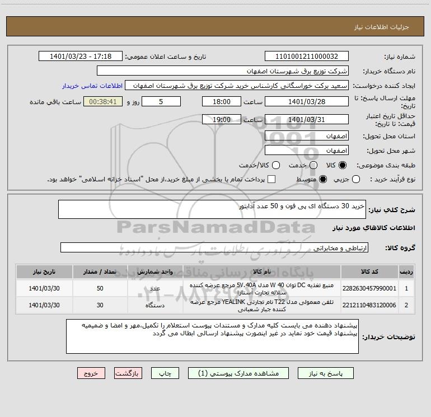Open the اطلاعات تماس خریدار link

point(92,86)
